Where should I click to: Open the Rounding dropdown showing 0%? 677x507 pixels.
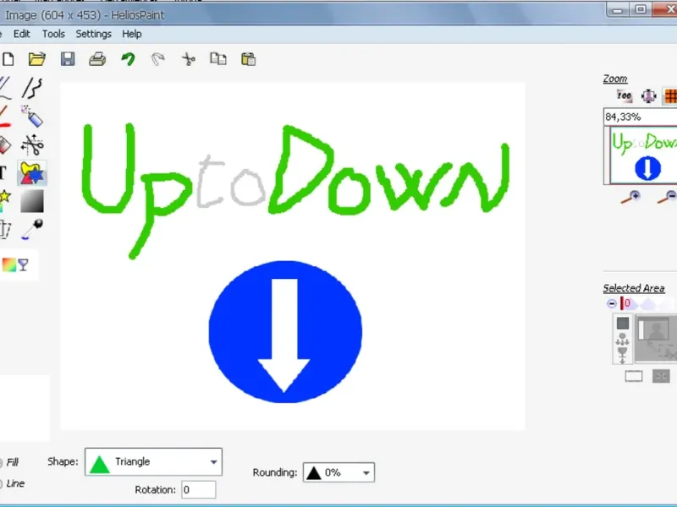(338, 472)
